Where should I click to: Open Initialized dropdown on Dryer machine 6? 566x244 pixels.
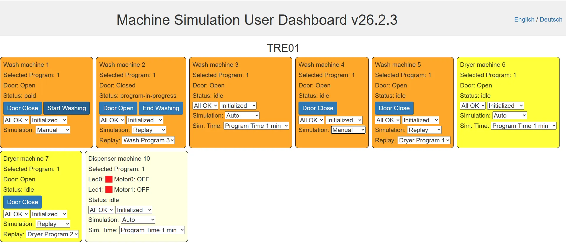[x=506, y=106]
